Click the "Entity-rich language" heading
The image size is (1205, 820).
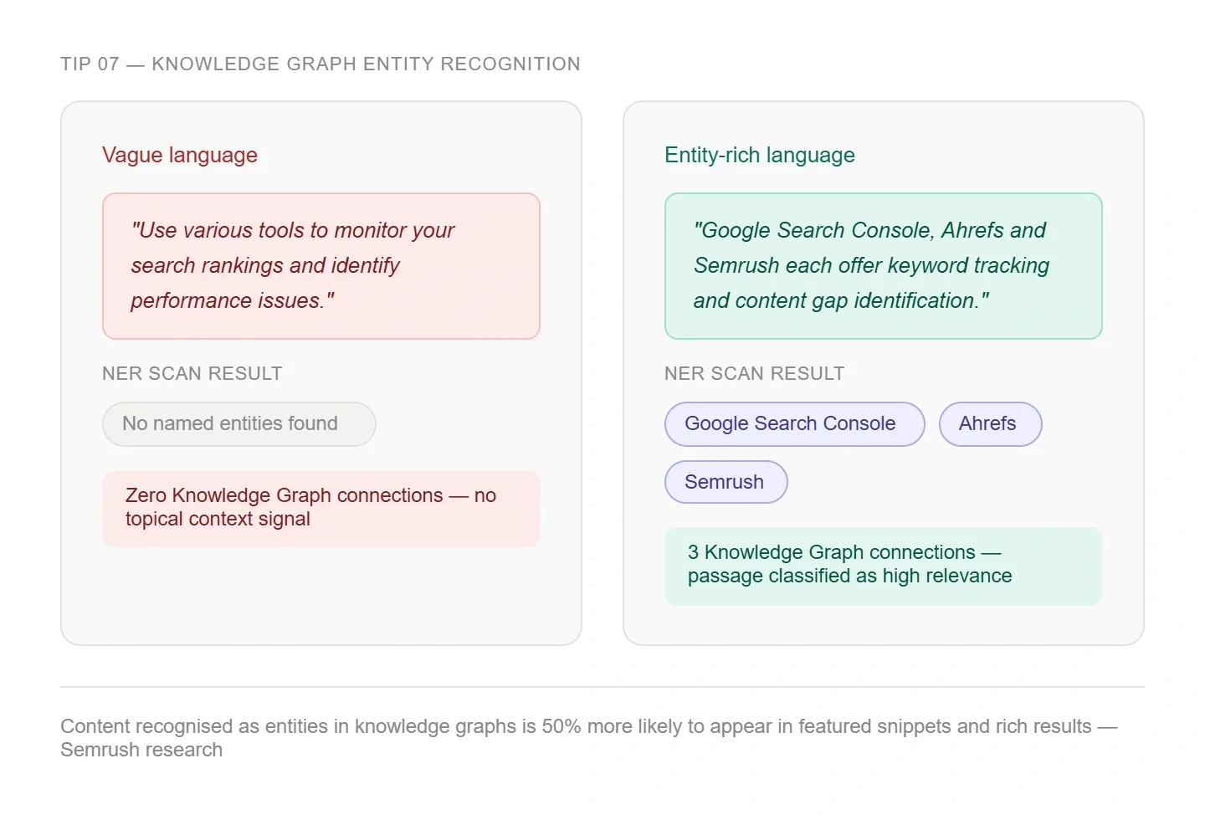tap(759, 156)
